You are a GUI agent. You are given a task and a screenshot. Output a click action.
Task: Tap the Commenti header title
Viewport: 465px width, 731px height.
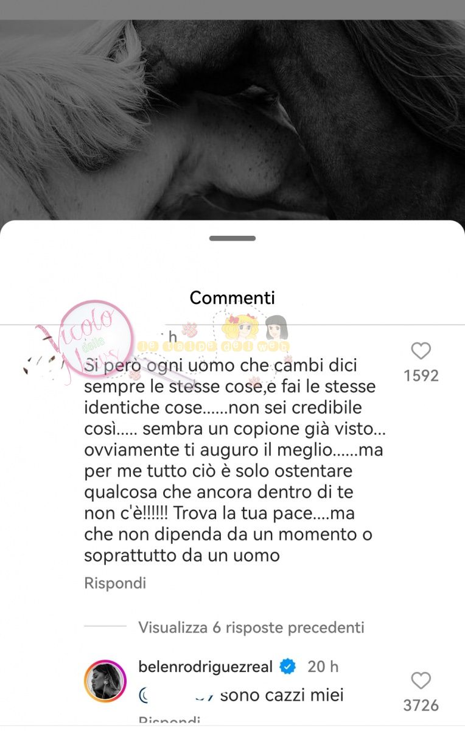click(232, 297)
